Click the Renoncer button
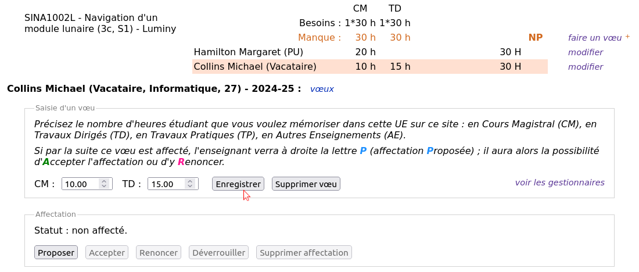This screenshot has height=272, width=639. coord(159,252)
